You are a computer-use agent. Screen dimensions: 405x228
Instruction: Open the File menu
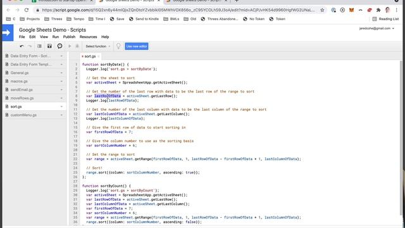point(22,37)
